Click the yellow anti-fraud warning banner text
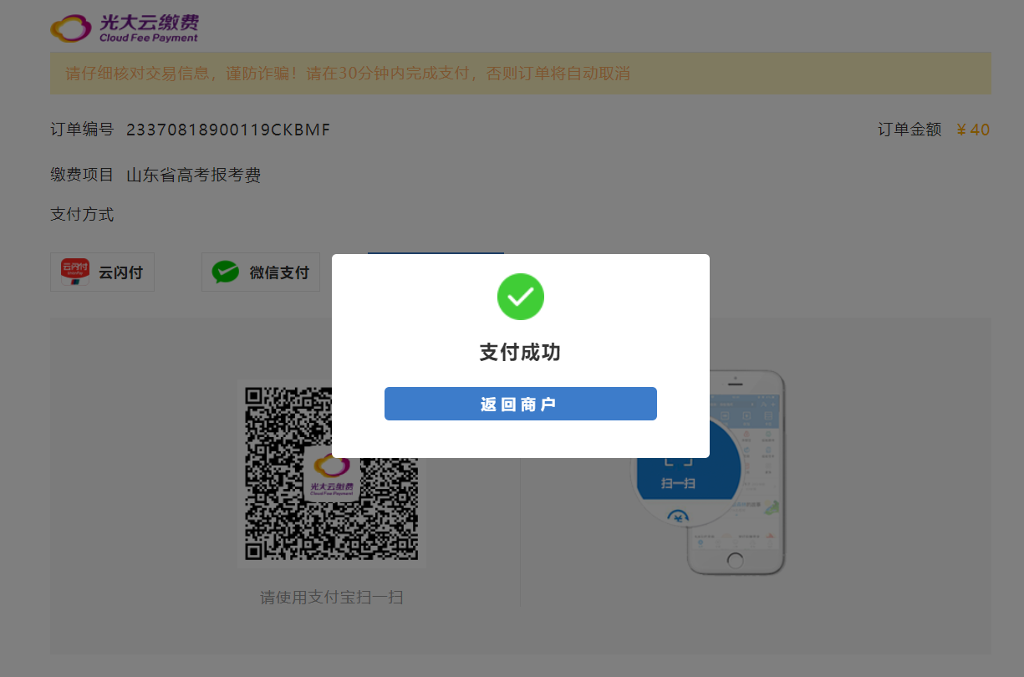The width and height of the screenshot is (1024, 677). [x=348, y=74]
